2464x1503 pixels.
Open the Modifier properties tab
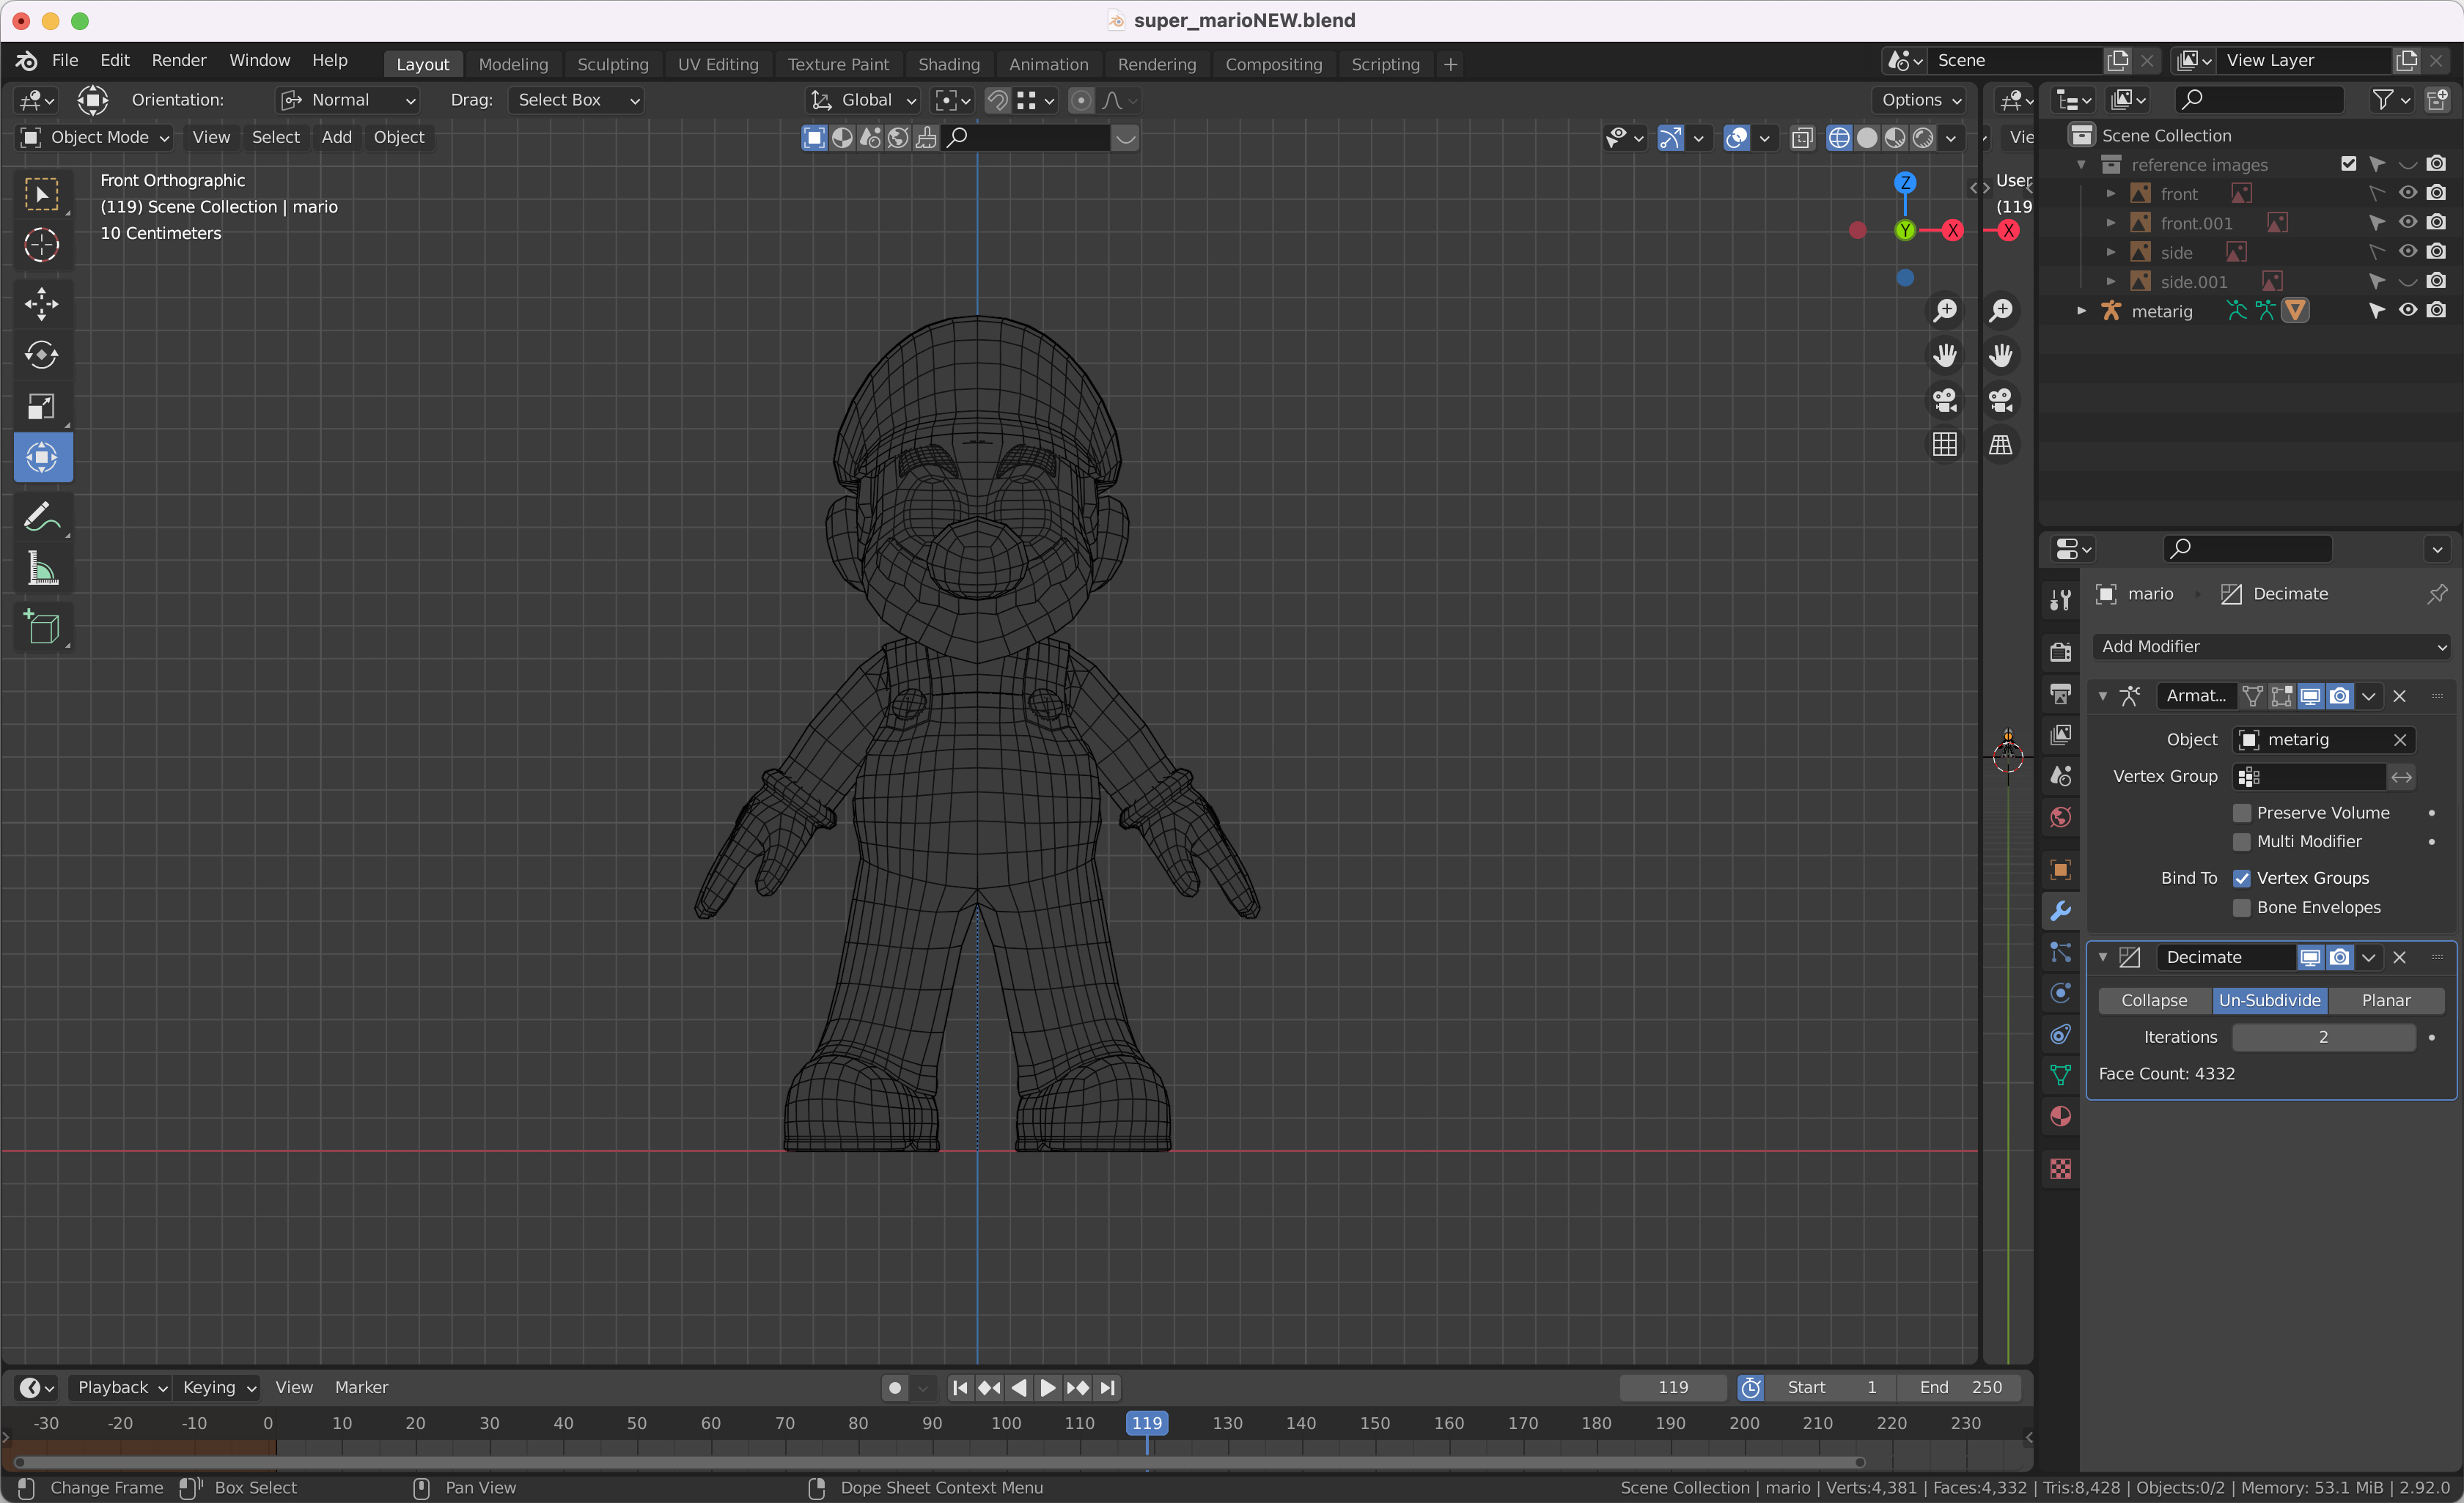point(2060,910)
